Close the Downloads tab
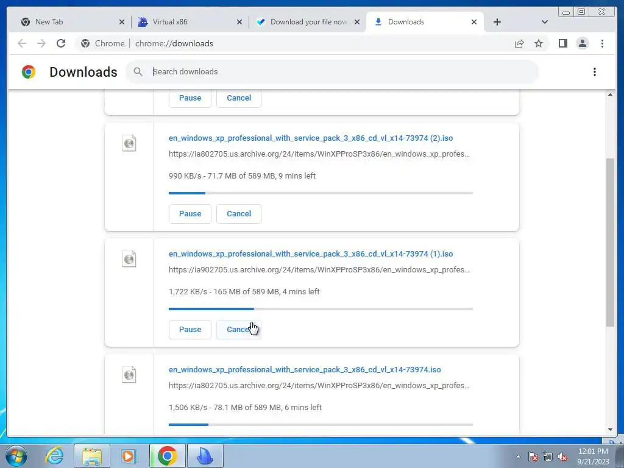This screenshot has height=468, width=624. pos(474,23)
